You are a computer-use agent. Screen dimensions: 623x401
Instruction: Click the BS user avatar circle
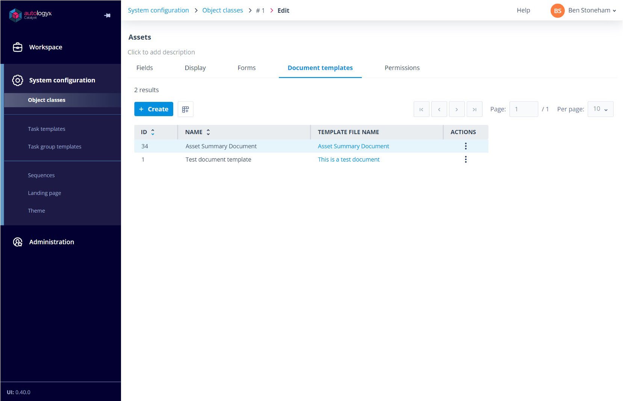pyautogui.click(x=557, y=11)
